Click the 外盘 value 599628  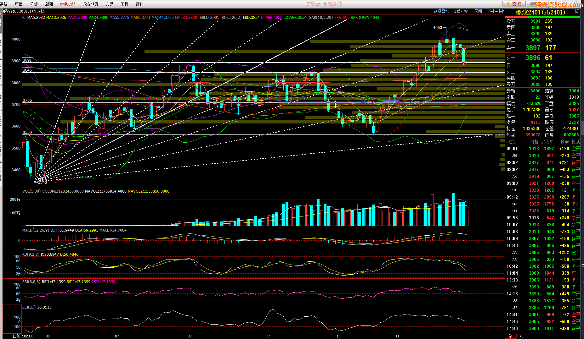point(533,135)
